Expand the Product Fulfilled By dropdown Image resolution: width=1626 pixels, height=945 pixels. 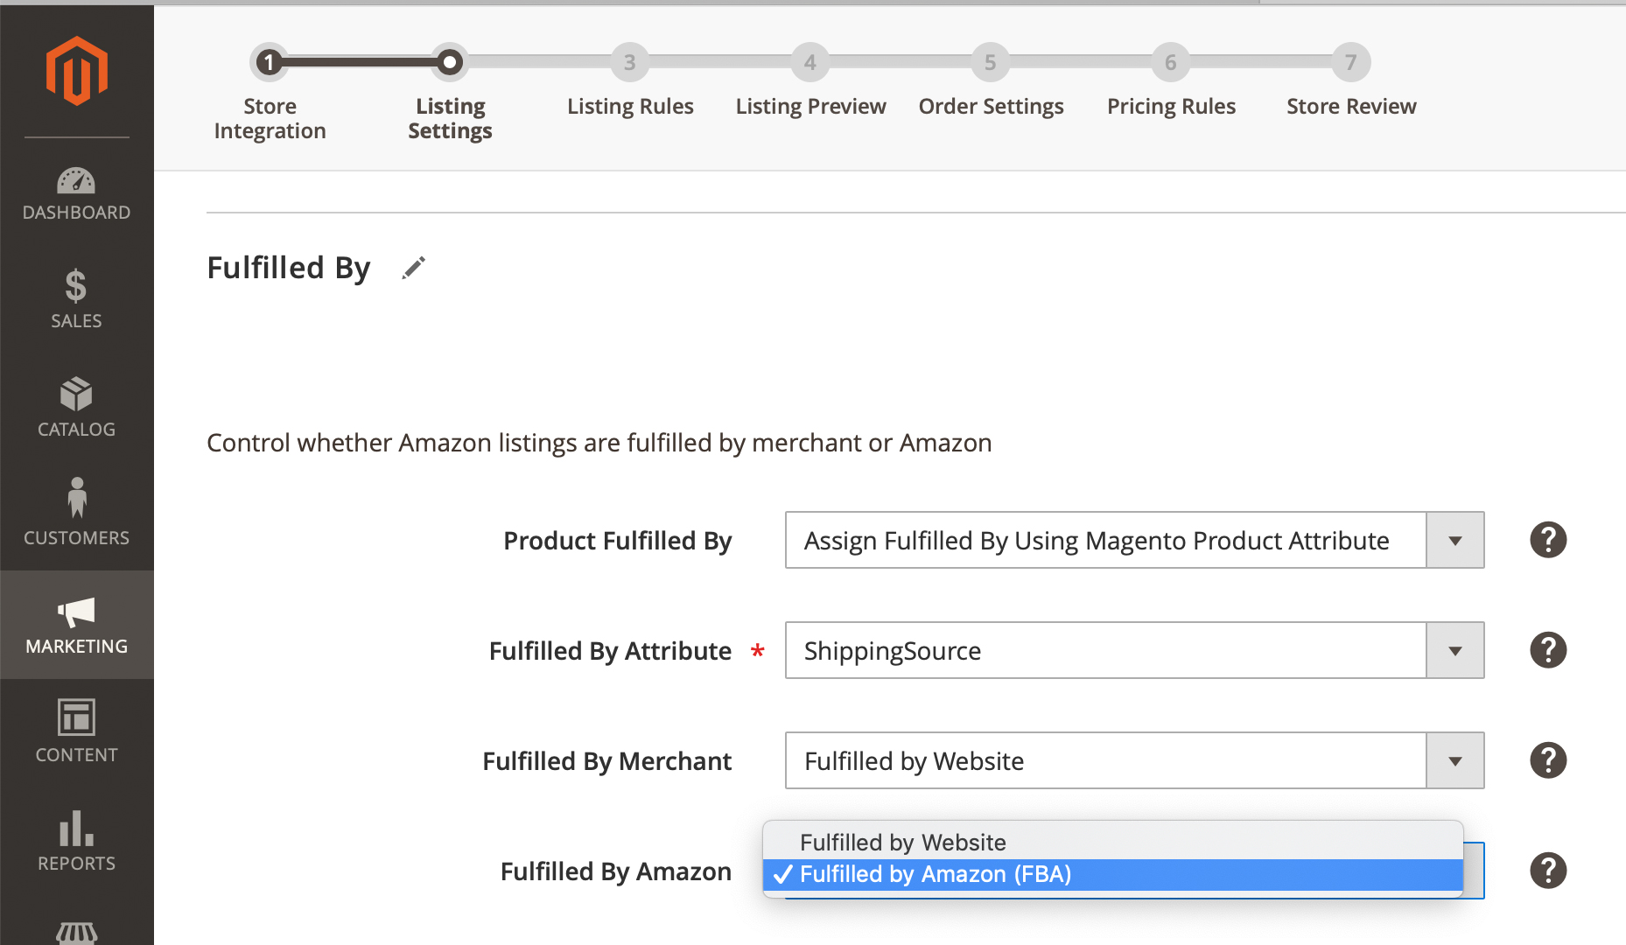click(x=1135, y=540)
